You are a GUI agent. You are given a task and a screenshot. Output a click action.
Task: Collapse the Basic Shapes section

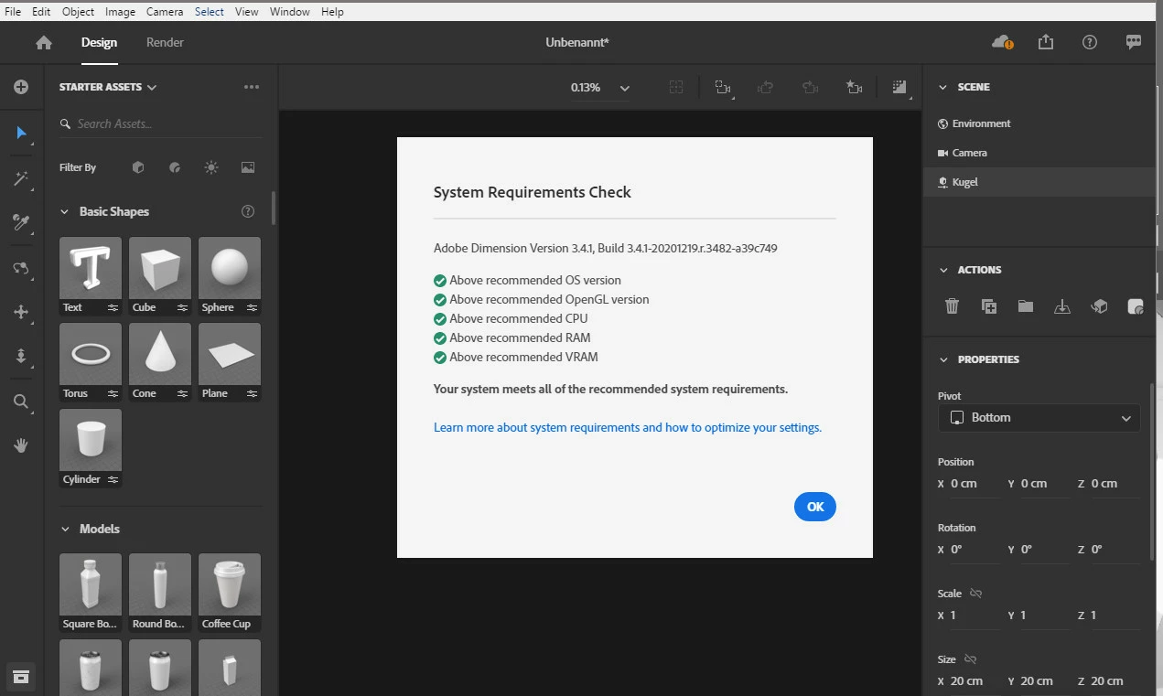[x=64, y=211]
